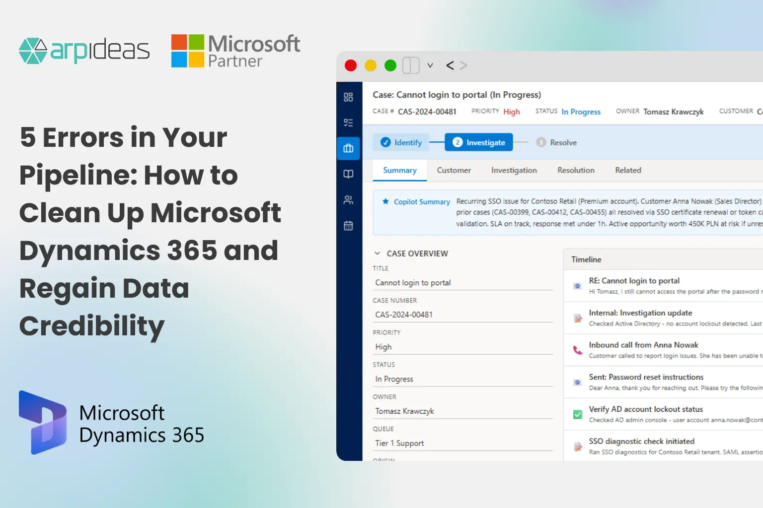Switch to the Customer tab
The width and height of the screenshot is (763, 508).
tap(454, 170)
